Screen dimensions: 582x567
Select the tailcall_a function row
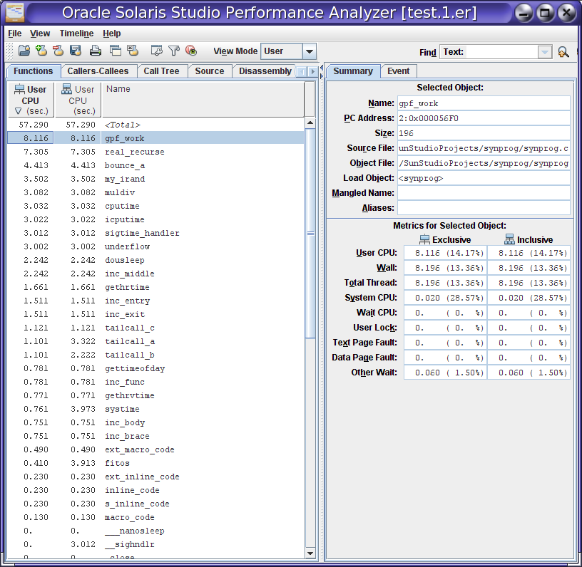click(155, 341)
